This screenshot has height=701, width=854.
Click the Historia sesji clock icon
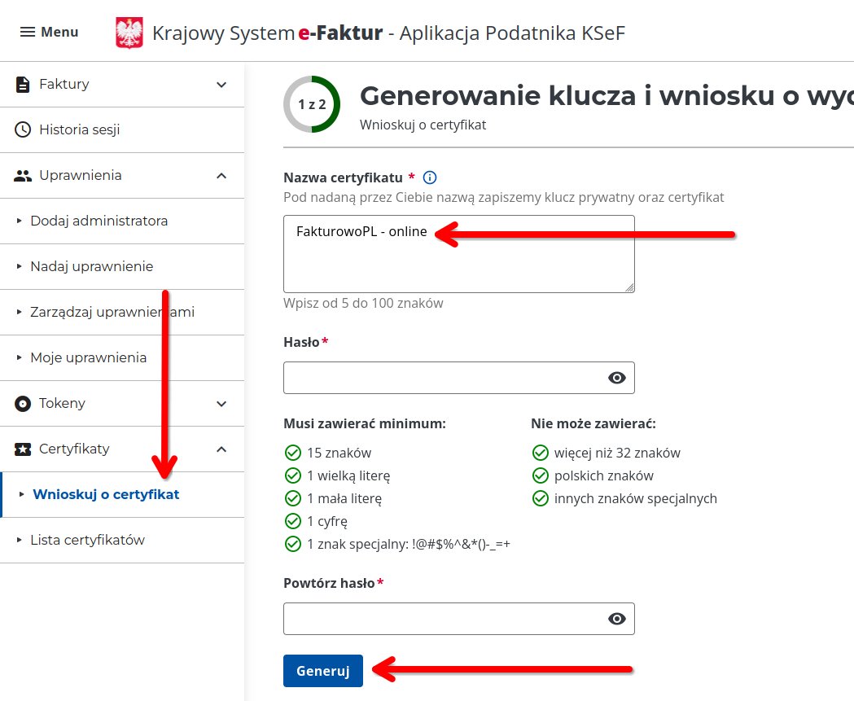click(x=23, y=129)
